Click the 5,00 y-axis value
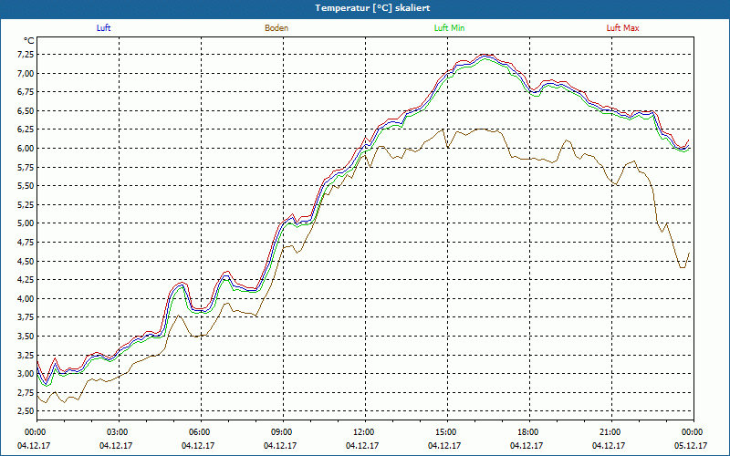Viewport: 730px width, 456px height. click(x=26, y=223)
